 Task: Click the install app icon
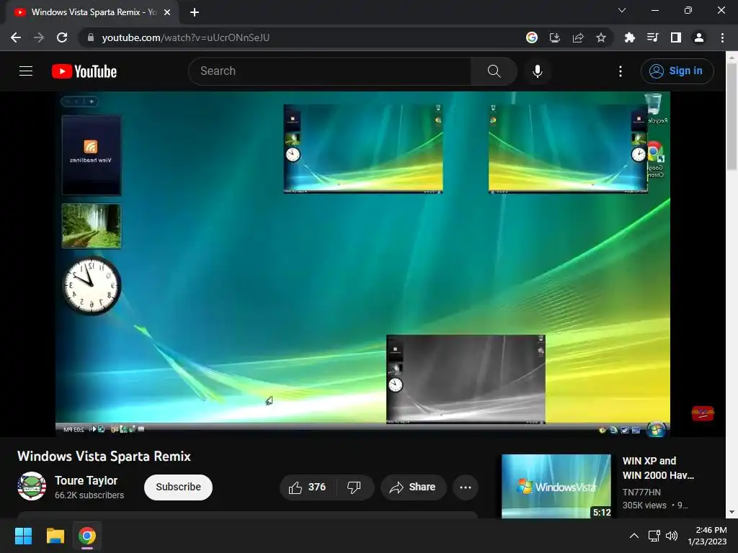coord(554,37)
